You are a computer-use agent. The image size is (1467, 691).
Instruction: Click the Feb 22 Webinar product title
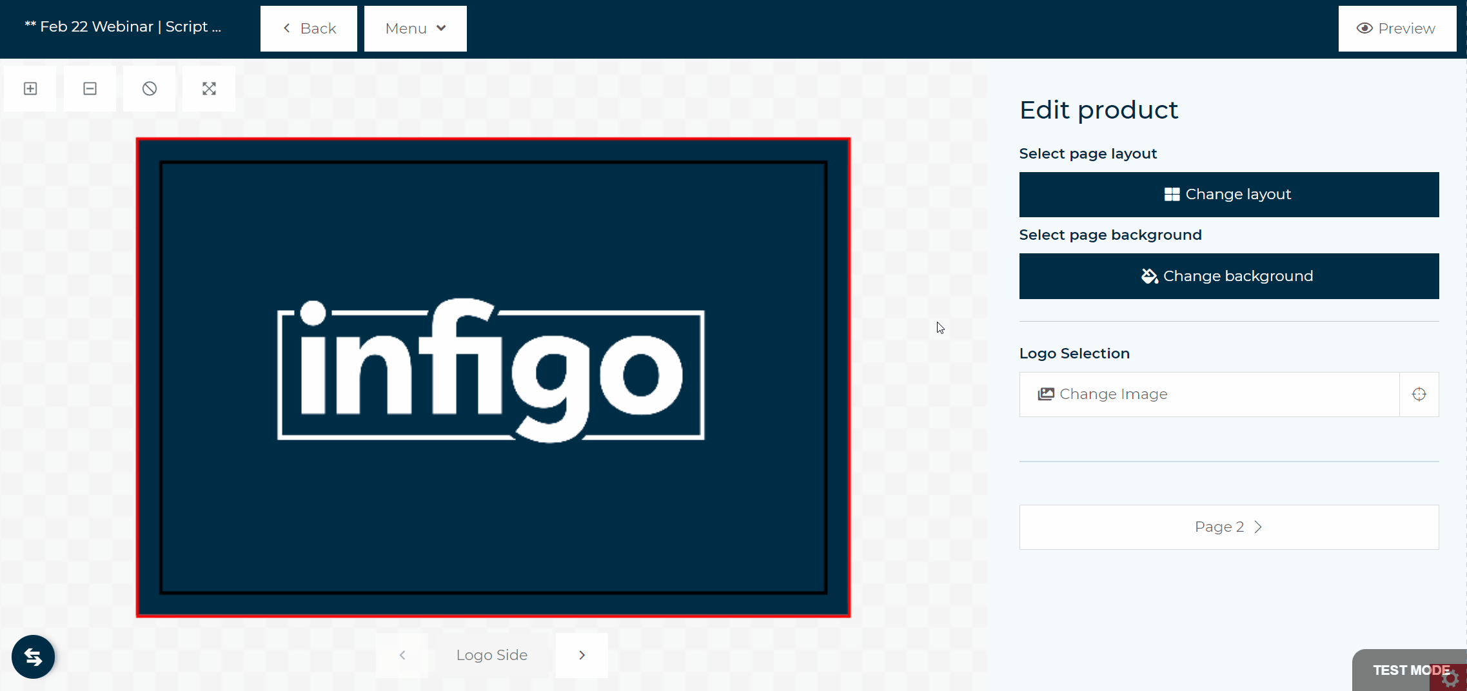pyautogui.click(x=123, y=26)
